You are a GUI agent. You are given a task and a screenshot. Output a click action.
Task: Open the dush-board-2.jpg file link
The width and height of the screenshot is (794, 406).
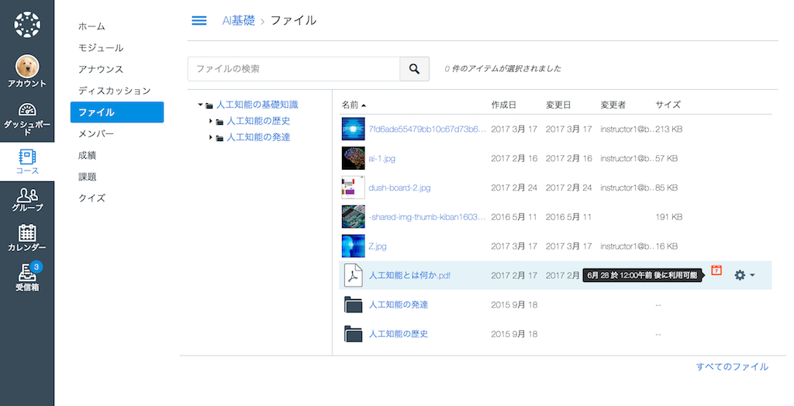(x=399, y=188)
